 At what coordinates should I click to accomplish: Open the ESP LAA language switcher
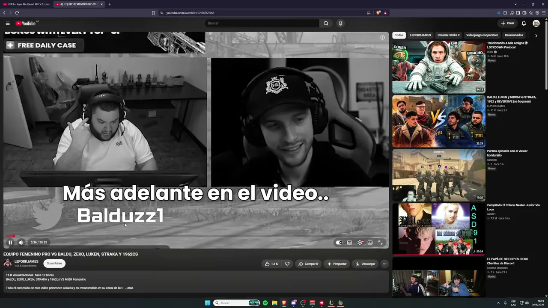(514, 303)
